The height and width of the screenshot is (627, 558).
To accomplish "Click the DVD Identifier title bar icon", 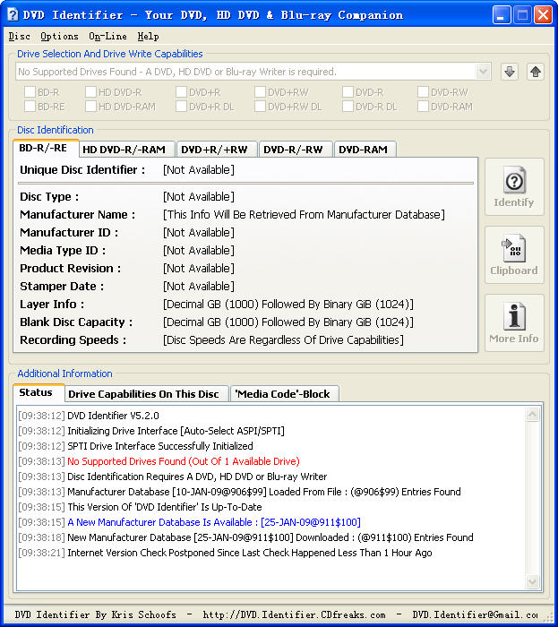I will coord(13,15).
